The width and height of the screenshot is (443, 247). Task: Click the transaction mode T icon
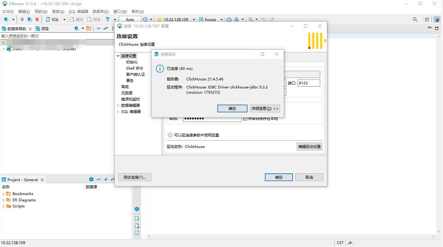click(108, 19)
